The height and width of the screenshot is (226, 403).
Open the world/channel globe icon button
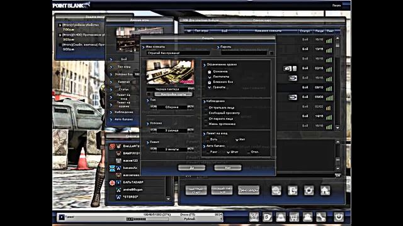pos(276,190)
